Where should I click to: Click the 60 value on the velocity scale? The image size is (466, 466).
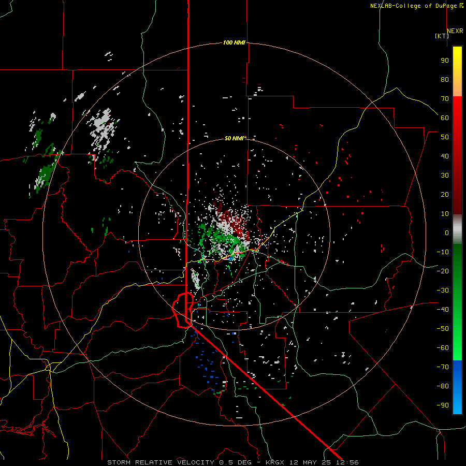click(445, 118)
